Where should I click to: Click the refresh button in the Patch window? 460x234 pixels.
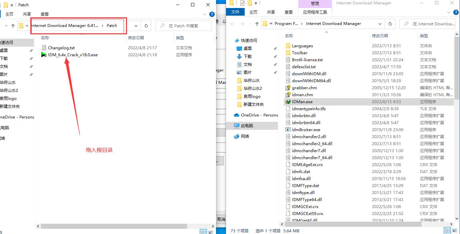tap(146, 26)
